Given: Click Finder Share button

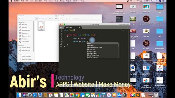Looking at the screenshot, I should 62,19.
